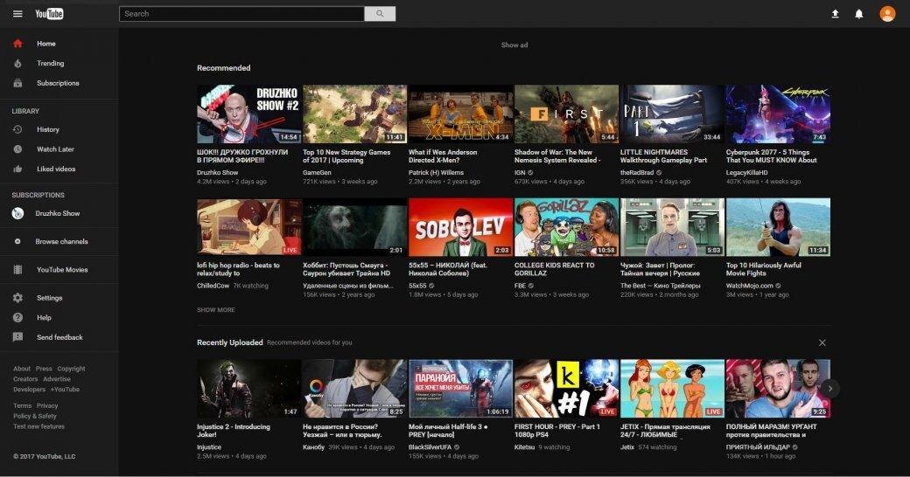Open Trending via flame icon
This screenshot has height=477, width=910.
pos(17,64)
